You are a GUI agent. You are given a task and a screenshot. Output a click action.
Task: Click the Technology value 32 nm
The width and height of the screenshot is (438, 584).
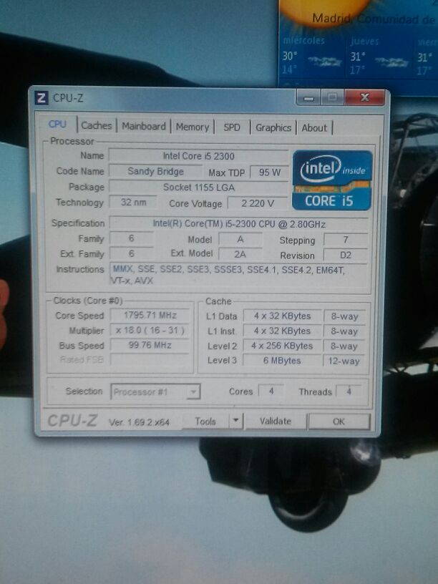(133, 203)
